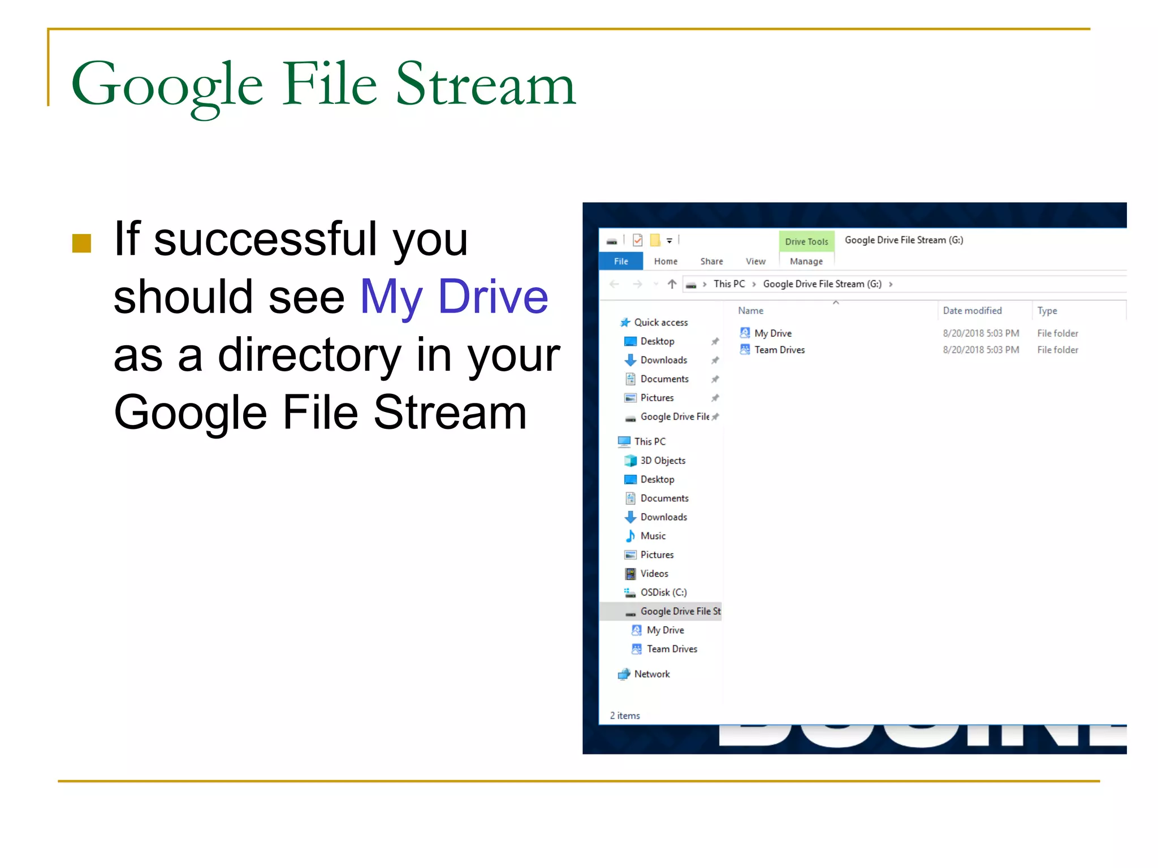The height and width of the screenshot is (868, 1158).
Task: Select Network in navigation pane
Action: pyautogui.click(x=652, y=674)
